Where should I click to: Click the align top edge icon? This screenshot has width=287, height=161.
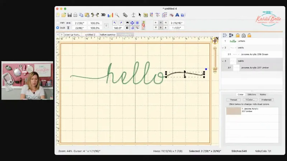(156, 28)
